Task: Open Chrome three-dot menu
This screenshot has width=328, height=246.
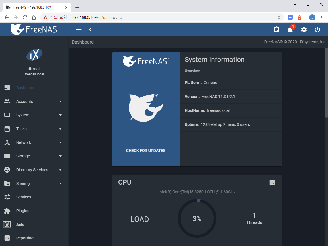Action: (x=321, y=17)
